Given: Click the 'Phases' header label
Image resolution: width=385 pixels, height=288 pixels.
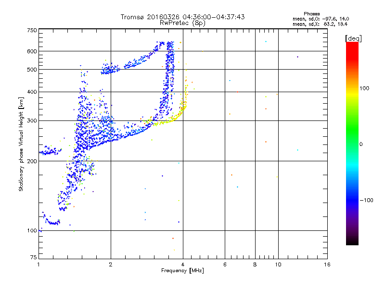Looking at the screenshot, I should (311, 14).
